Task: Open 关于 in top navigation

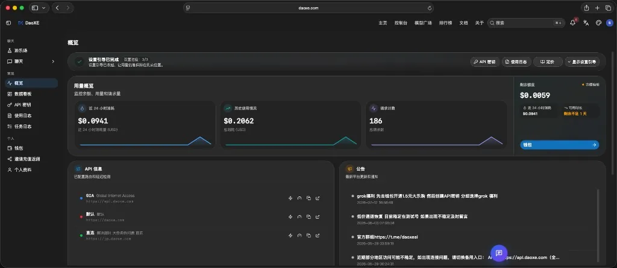Action: [x=479, y=23]
